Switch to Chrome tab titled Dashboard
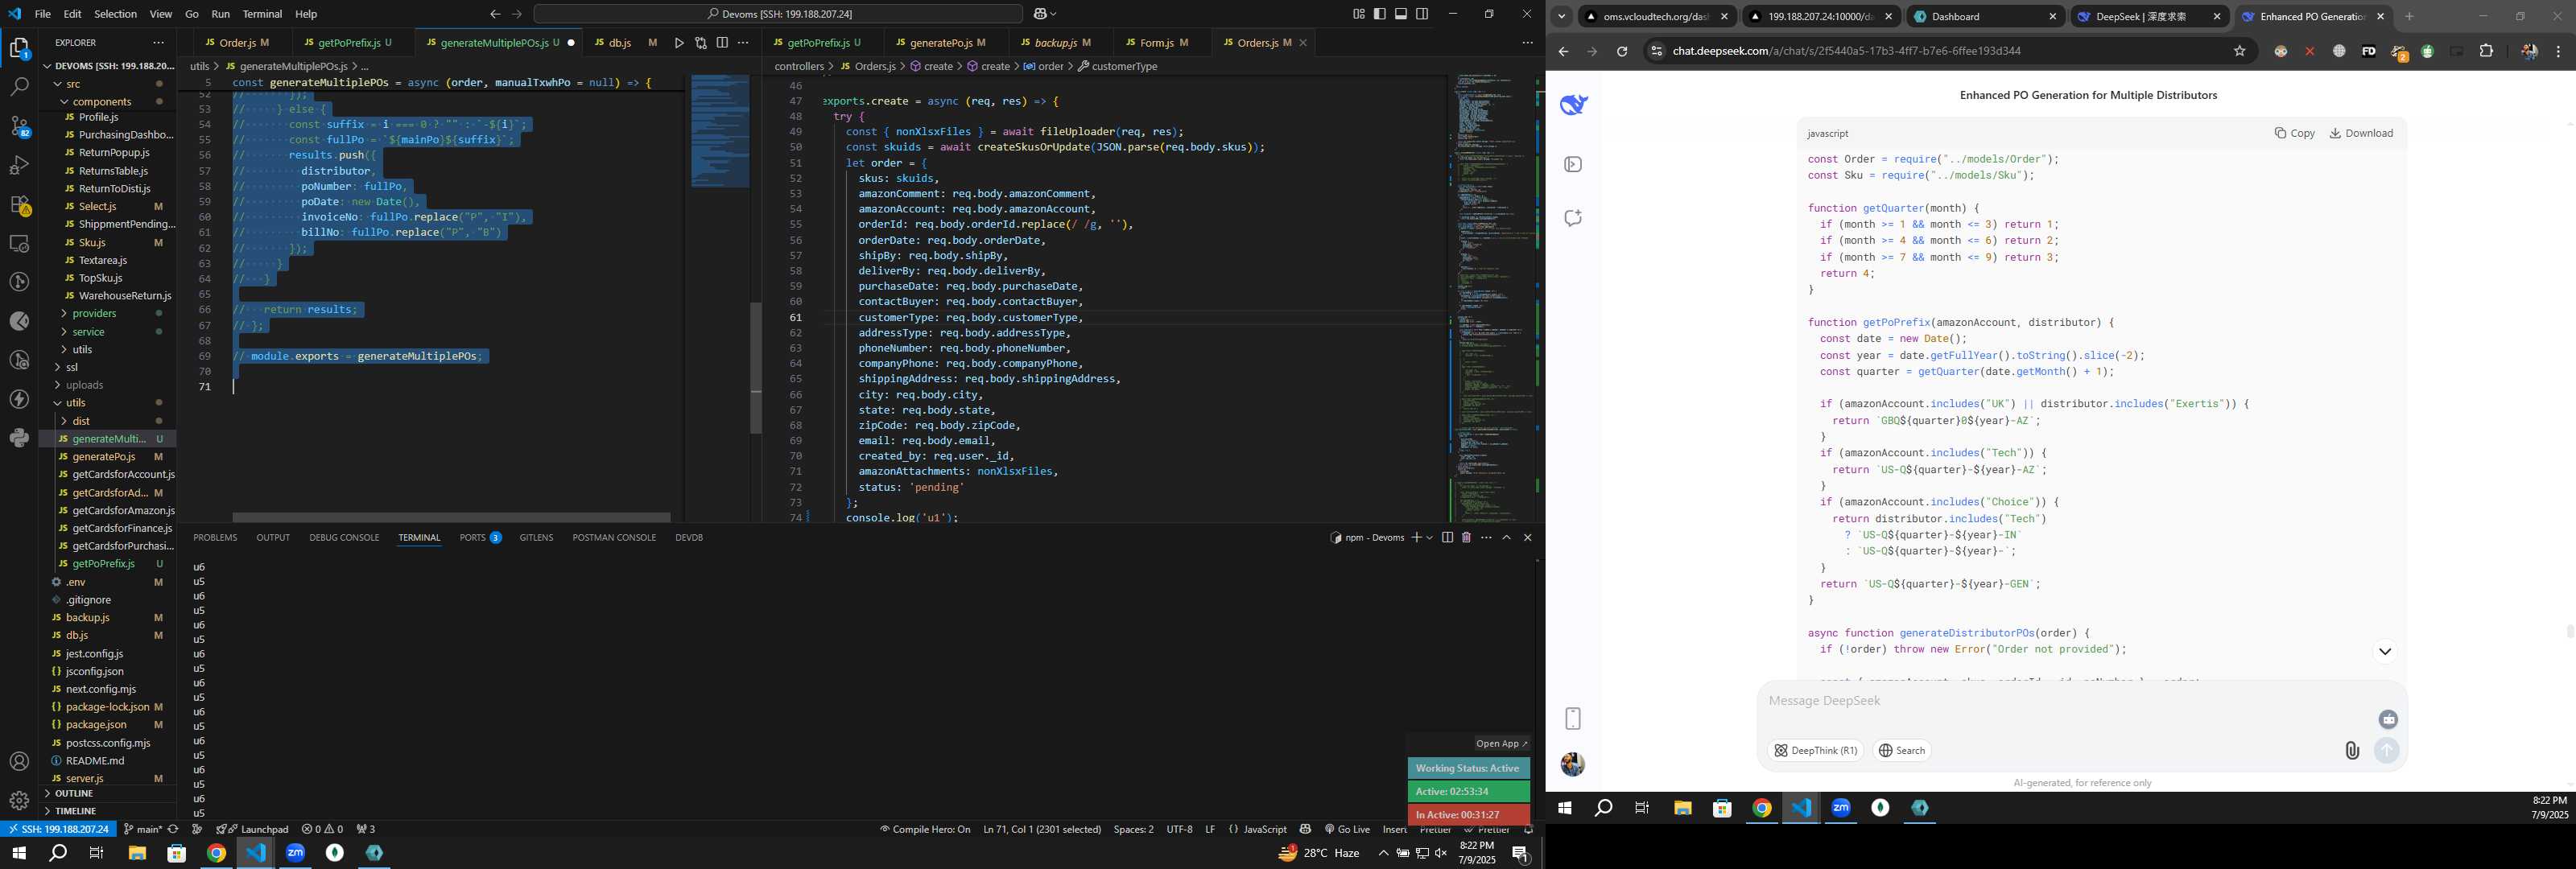 click(1984, 16)
